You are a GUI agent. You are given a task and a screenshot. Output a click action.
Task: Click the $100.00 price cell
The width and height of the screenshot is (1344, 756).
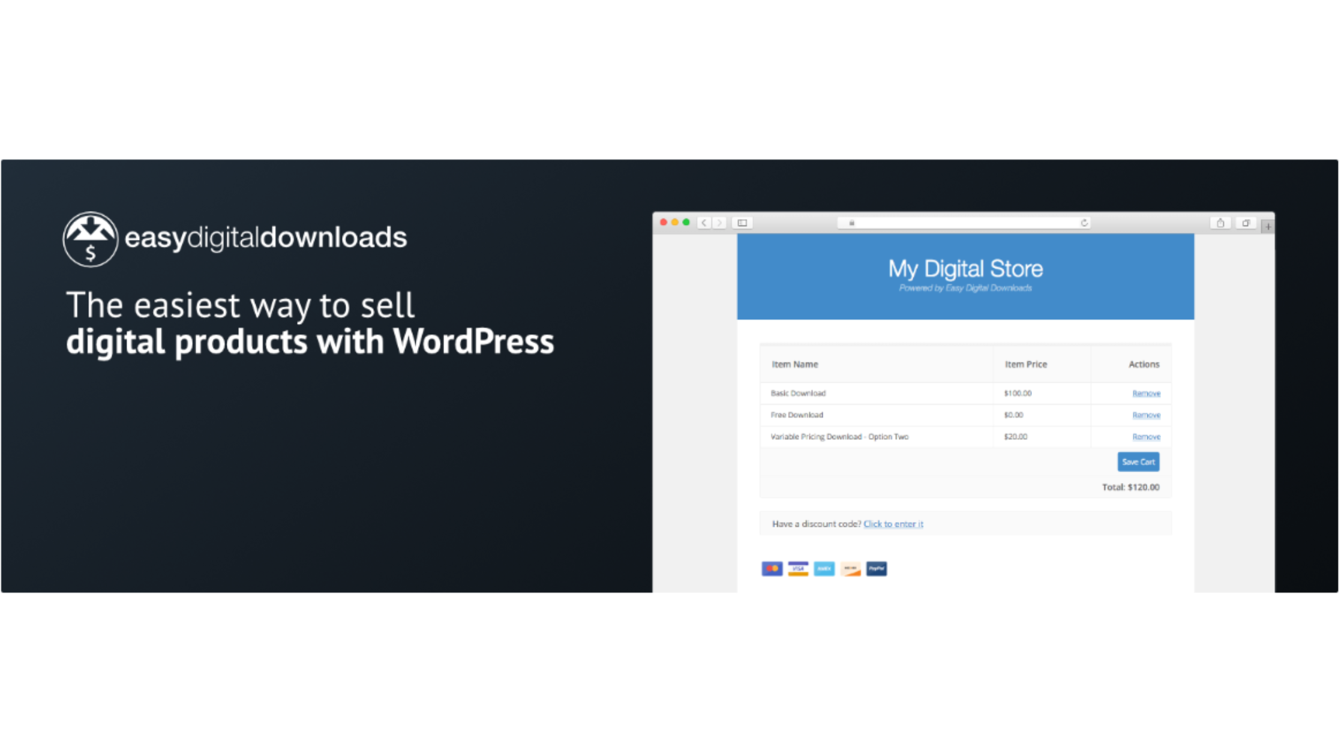click(x=1018, y=394)
